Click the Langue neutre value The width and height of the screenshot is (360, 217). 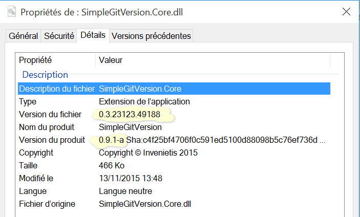tap(125, 191)
